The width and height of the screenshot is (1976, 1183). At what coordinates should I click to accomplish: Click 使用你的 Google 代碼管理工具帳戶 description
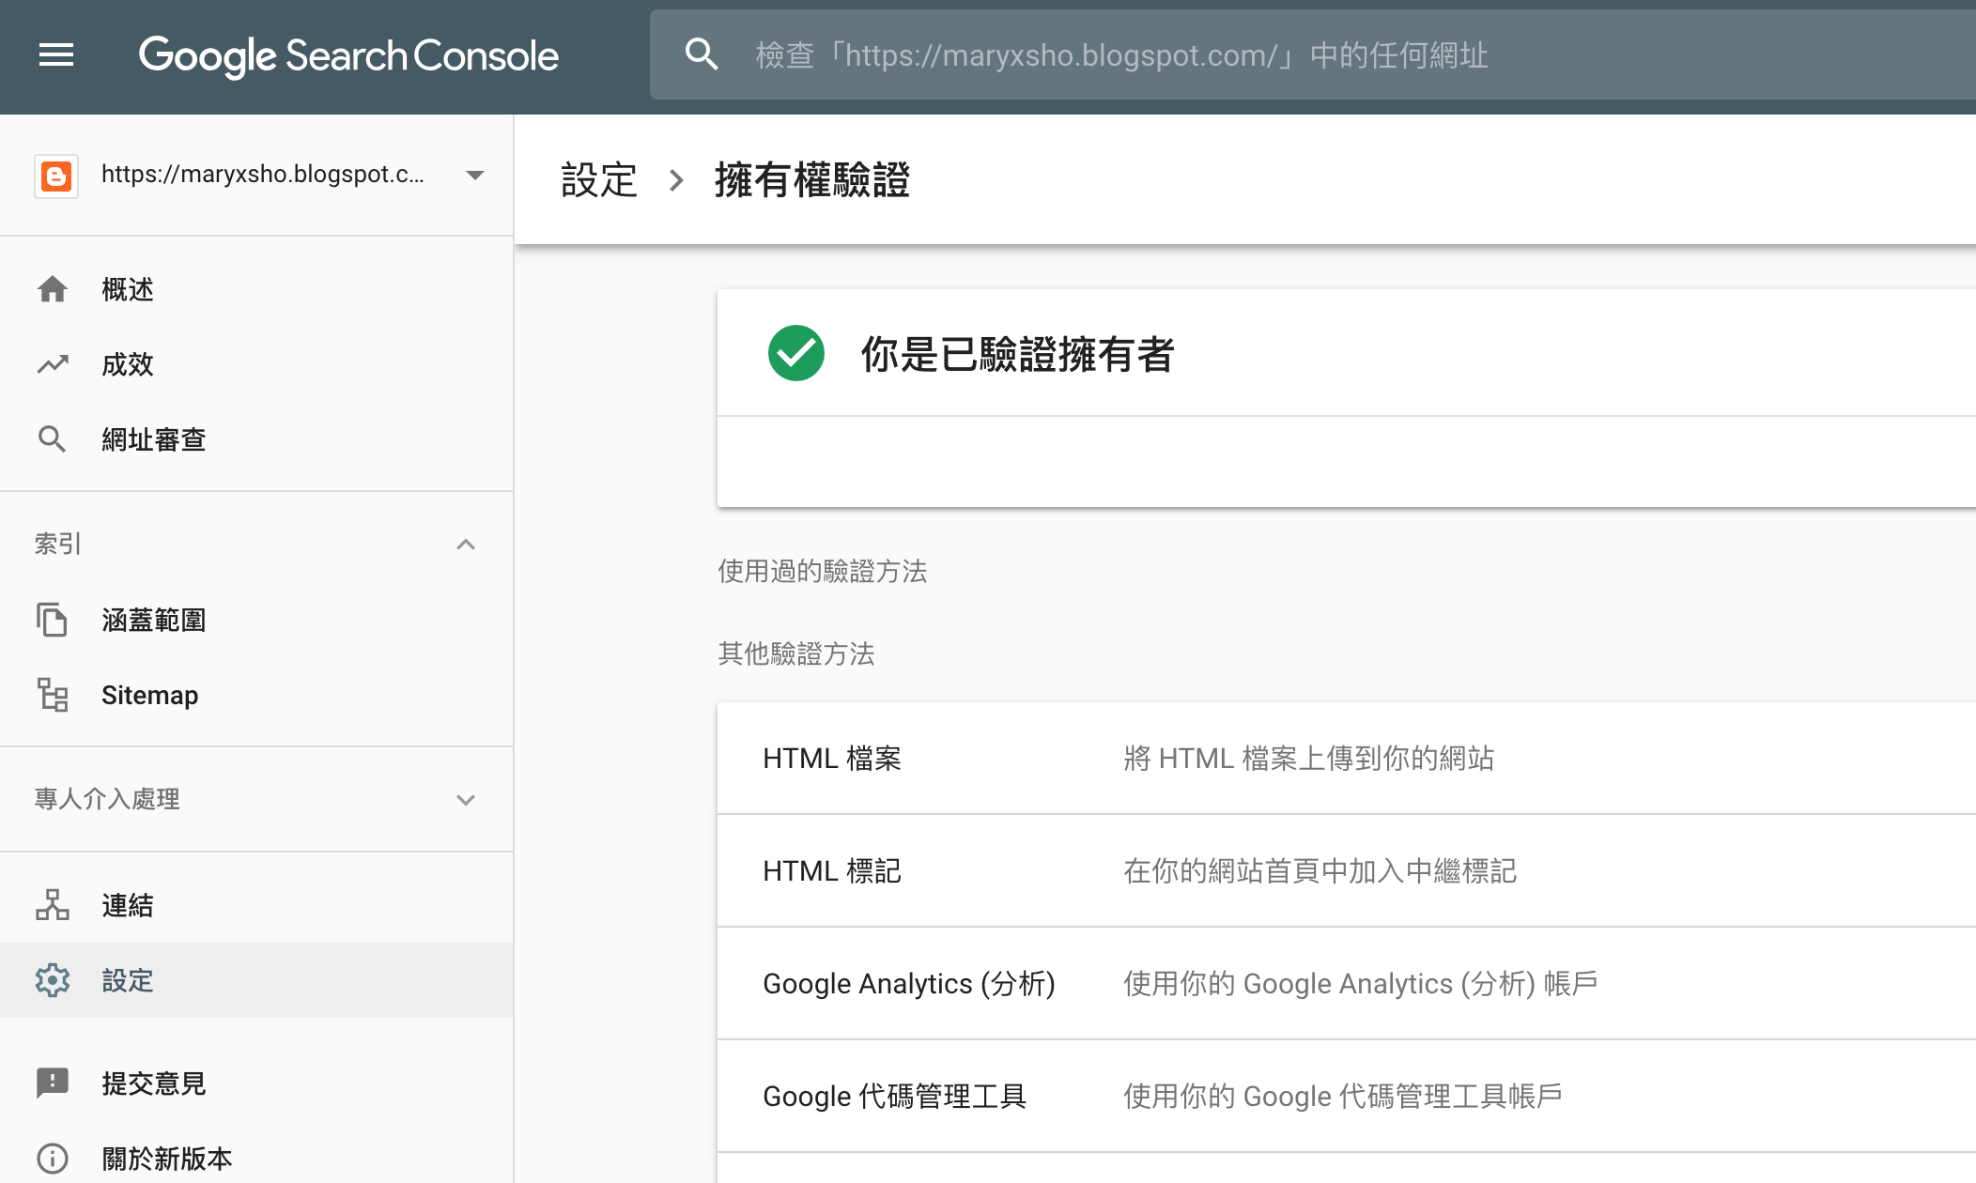click(x=1343, y=1096)
